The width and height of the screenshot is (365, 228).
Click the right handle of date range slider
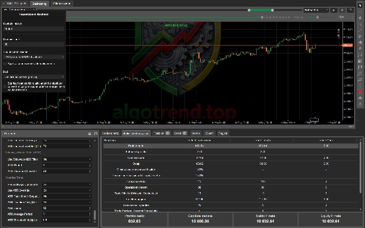click(x=273, y=10)
